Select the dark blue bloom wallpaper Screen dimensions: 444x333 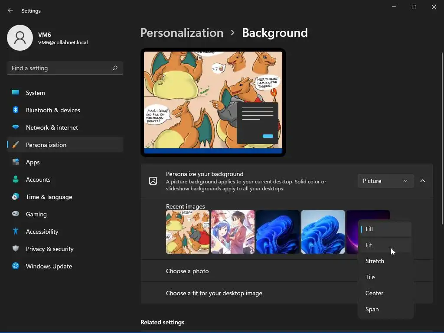(278, 232)
